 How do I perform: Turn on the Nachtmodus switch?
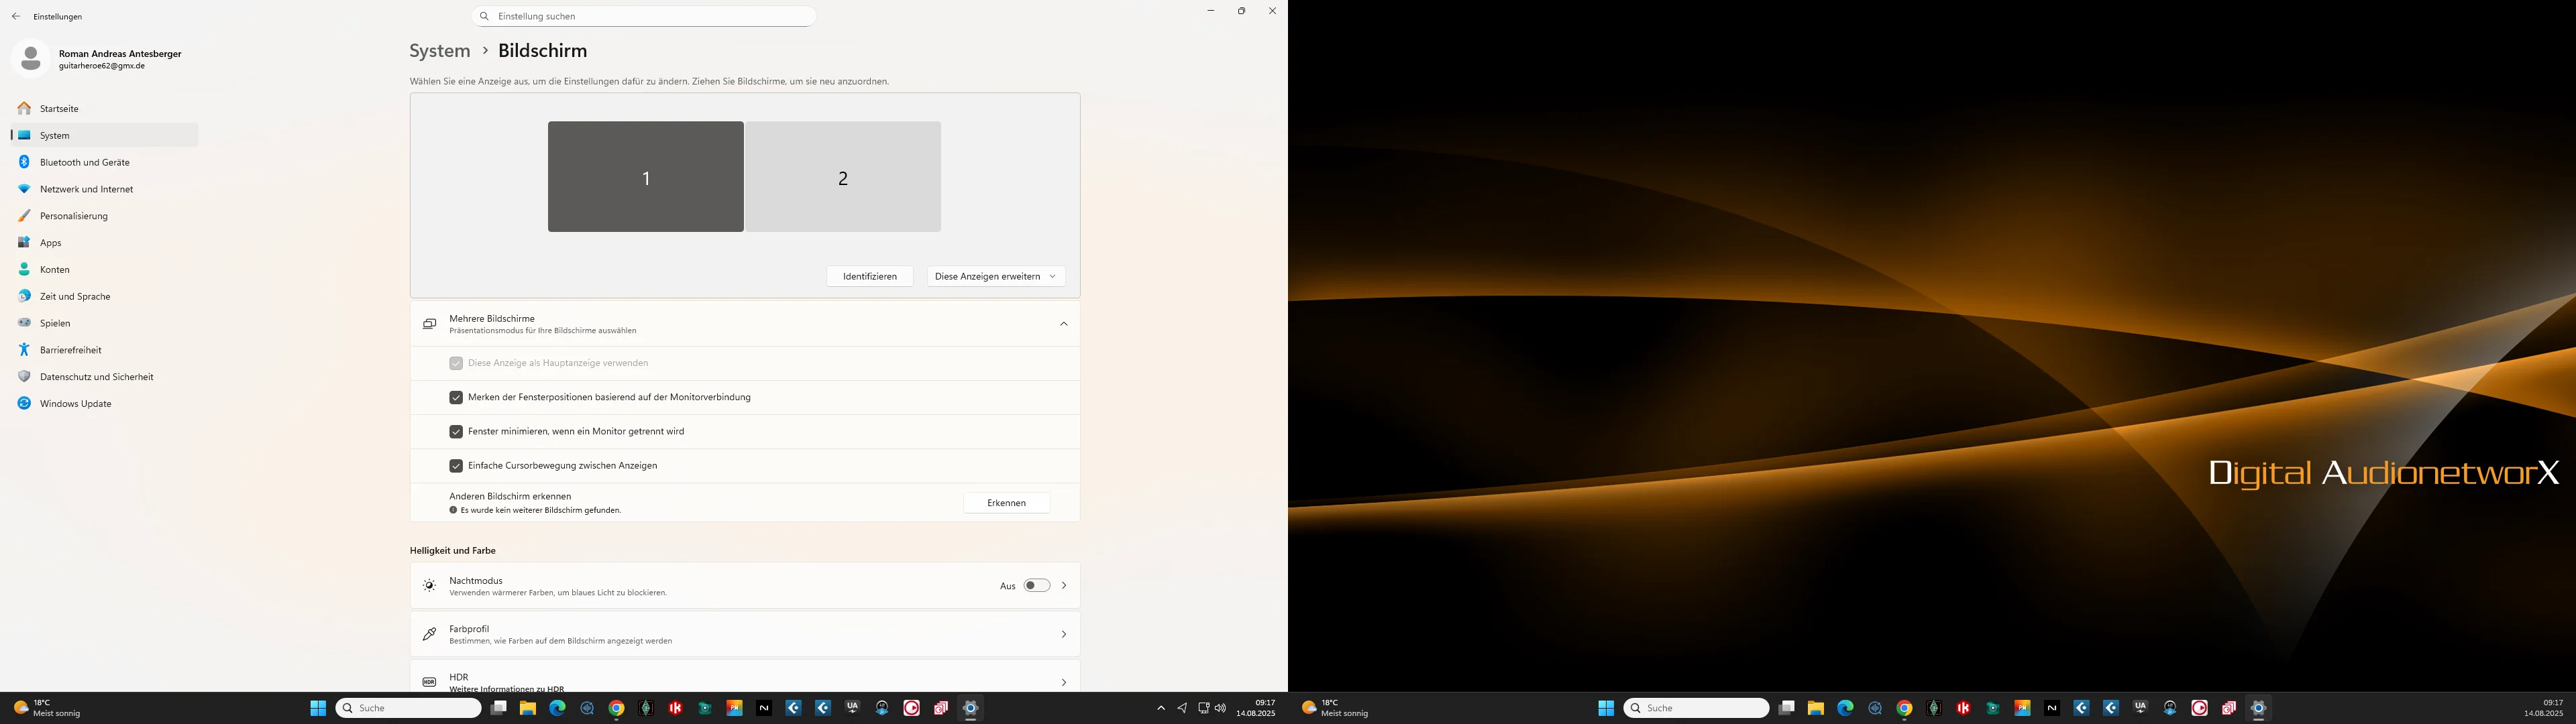click(1037, 586)
